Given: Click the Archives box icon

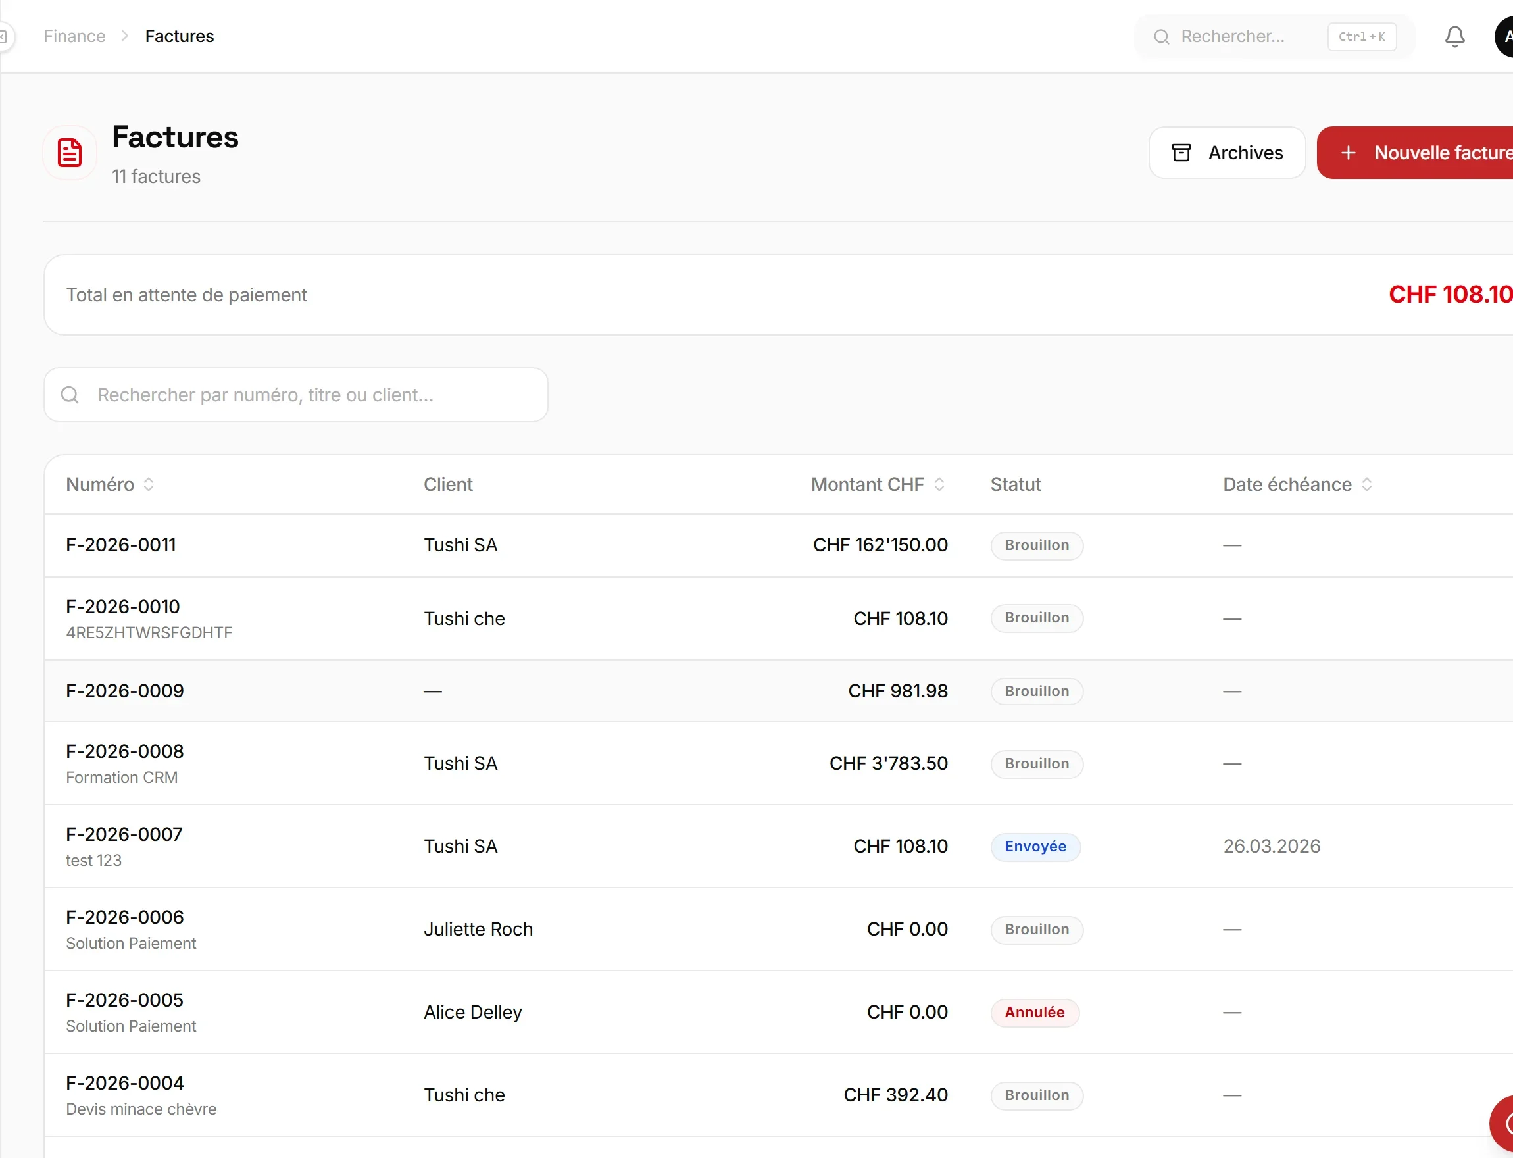Looking at the screenshot, I should (1181, 153).
